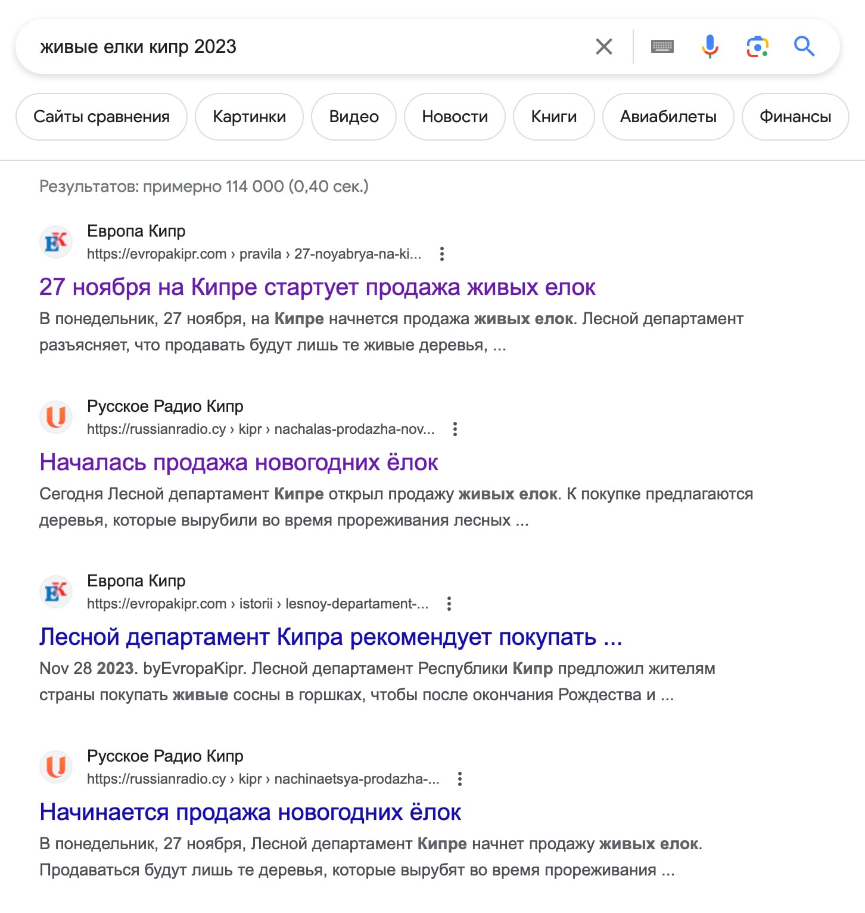
Task: Start voice search with microphone icon
Action: click(710, 46)
